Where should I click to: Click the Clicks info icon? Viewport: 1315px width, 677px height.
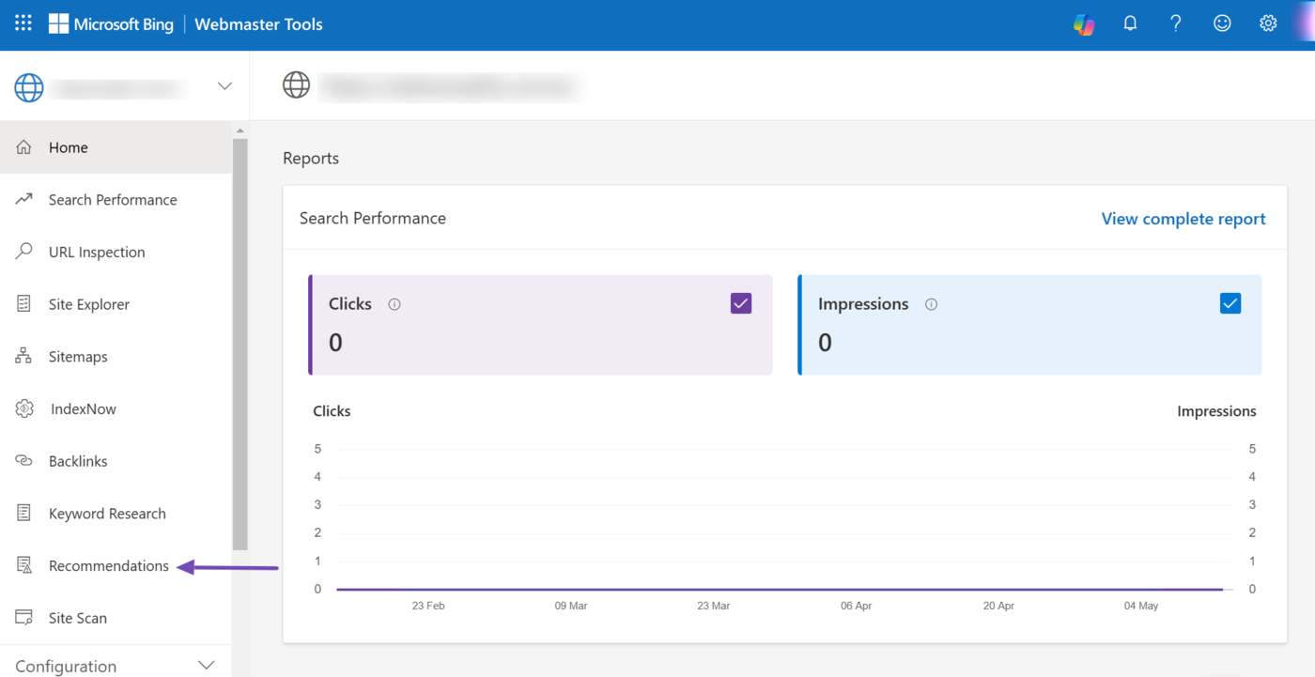394,304
